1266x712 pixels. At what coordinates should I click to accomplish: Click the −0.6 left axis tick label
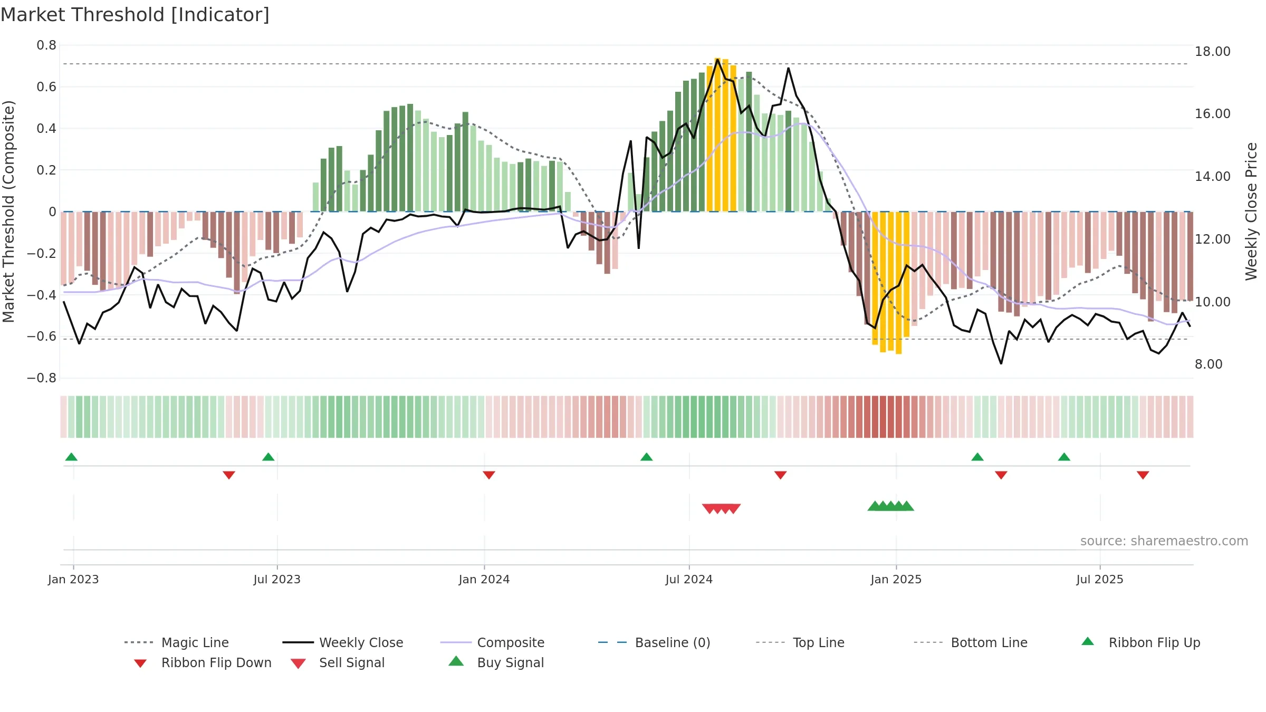(42, 336)
